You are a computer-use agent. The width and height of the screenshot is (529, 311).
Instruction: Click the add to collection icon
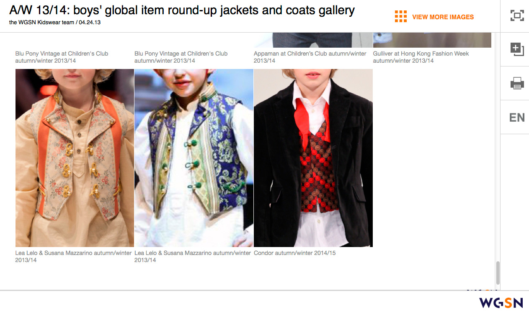click(x=517, y=49)
